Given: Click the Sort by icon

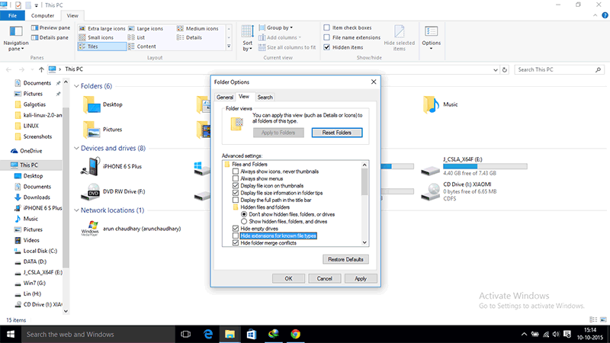Looking at the screenshot, I should (x=248, y=36).
